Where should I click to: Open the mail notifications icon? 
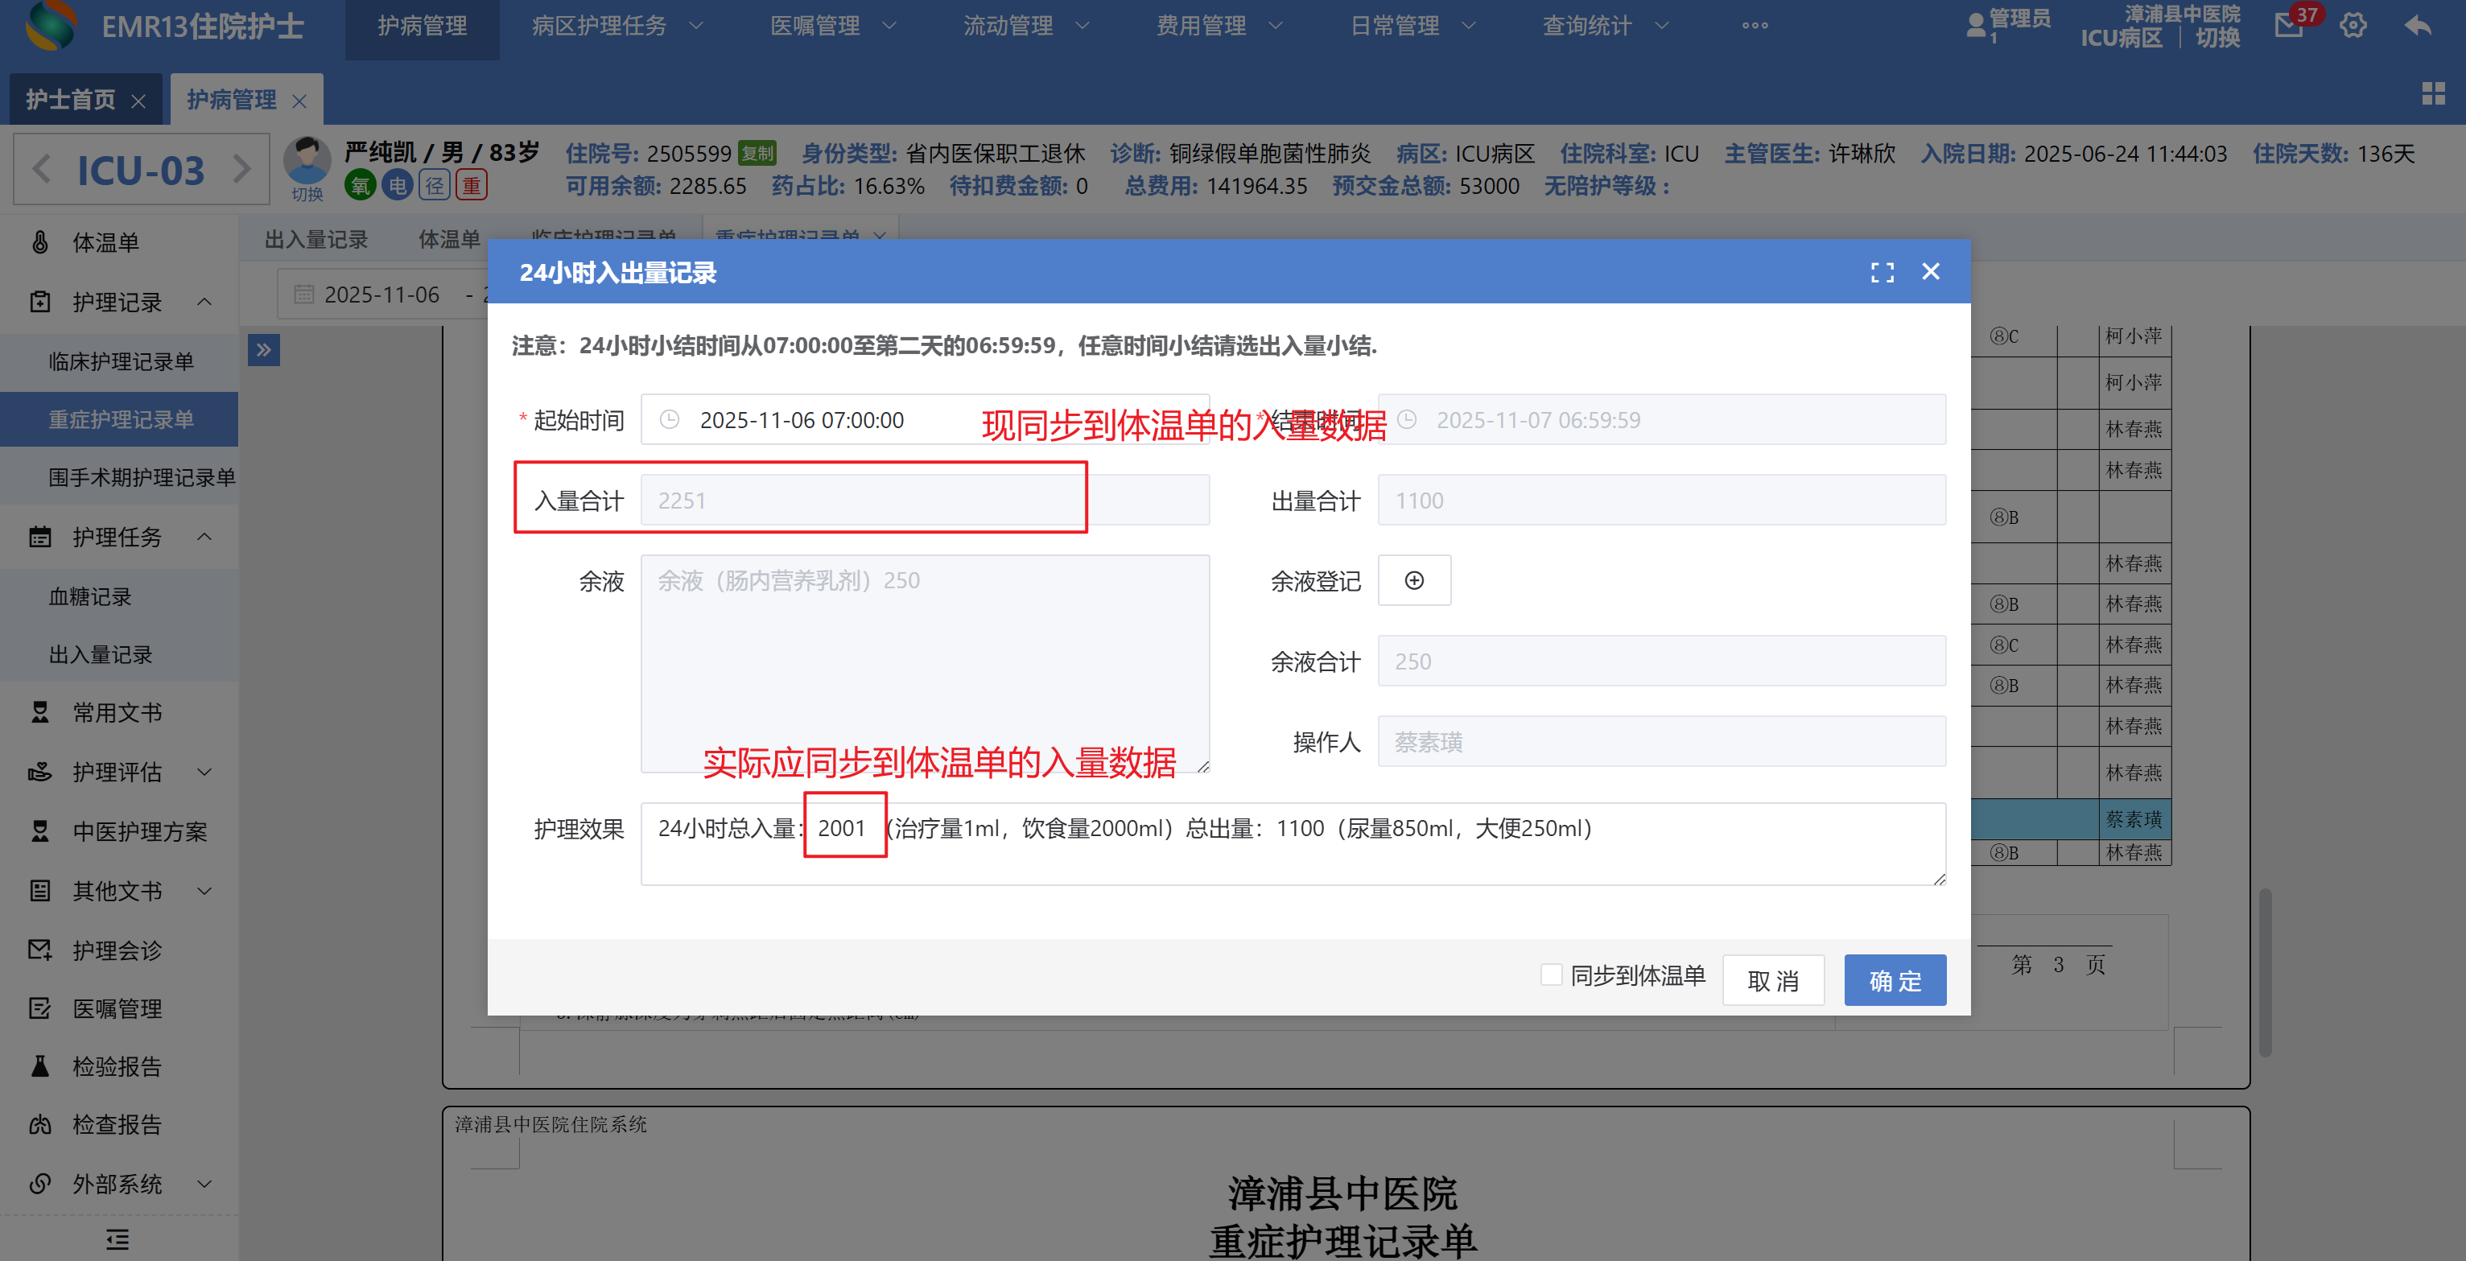pos(2289,26)
